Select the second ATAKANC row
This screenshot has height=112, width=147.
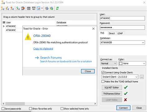(x=14, y=30)
